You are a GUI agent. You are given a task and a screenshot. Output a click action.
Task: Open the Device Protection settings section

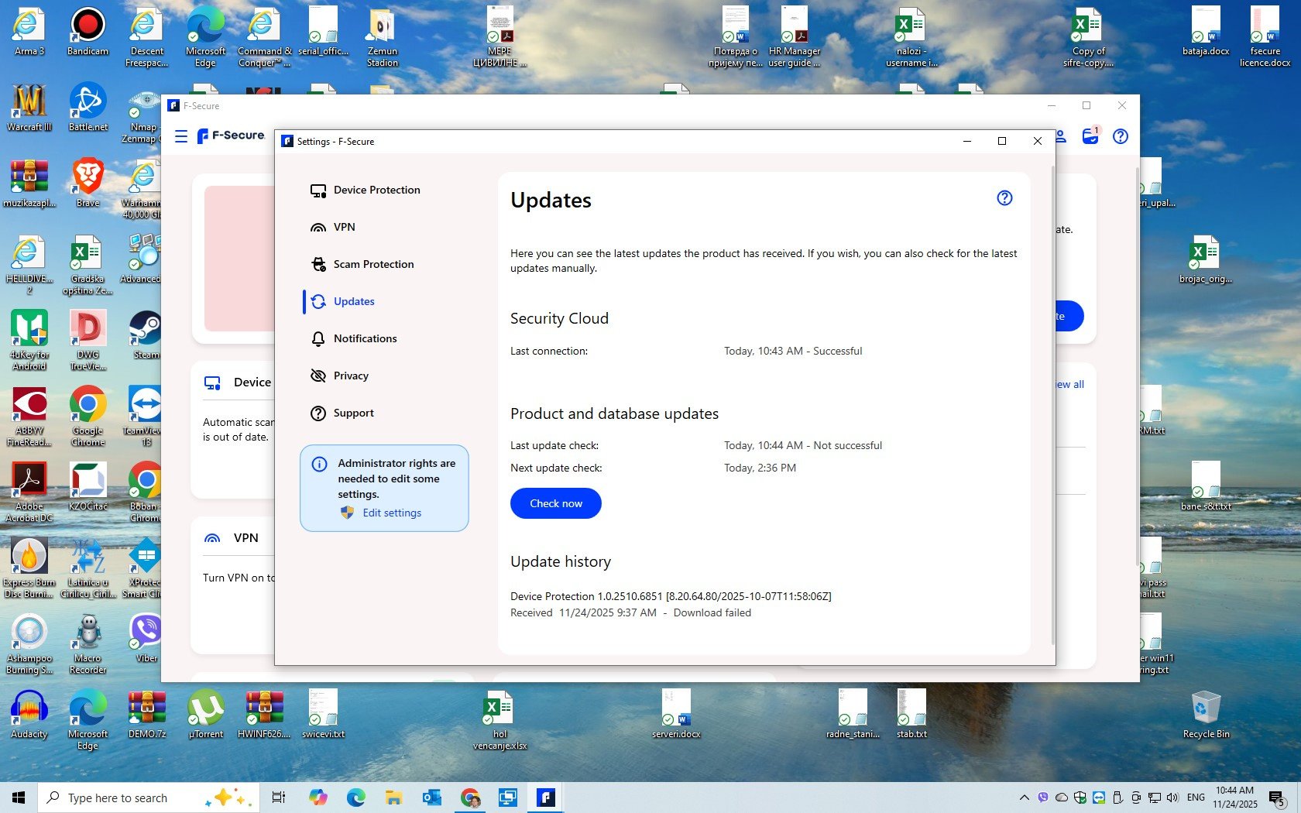tap(376, 190)
